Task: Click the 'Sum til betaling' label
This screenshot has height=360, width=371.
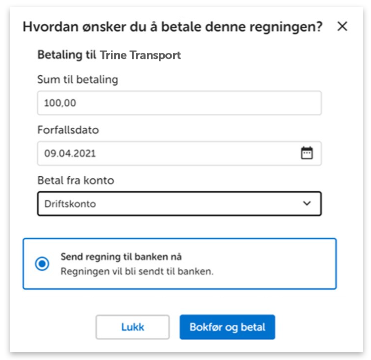Action: pyautogui.click(x=78, y=79)
